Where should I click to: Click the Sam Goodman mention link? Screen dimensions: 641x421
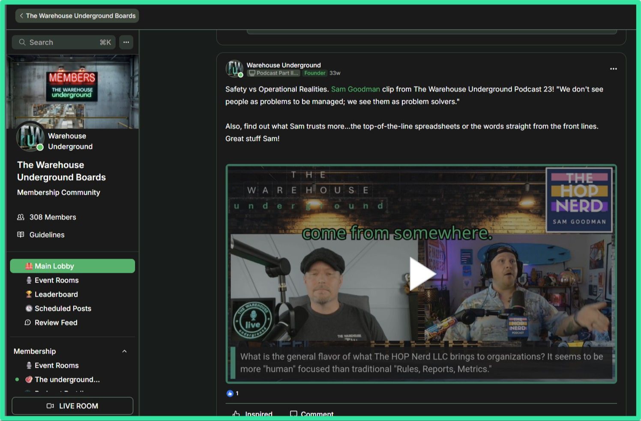pyautogui.click(x=355, y=89)
